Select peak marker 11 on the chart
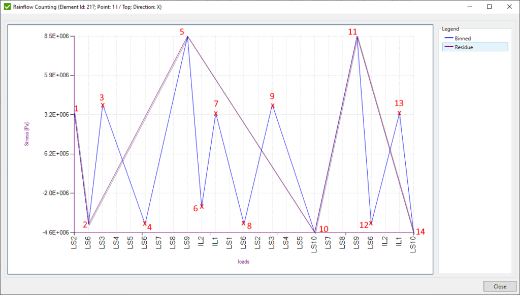This screenshot has width=520, height=295. point(357,36)
